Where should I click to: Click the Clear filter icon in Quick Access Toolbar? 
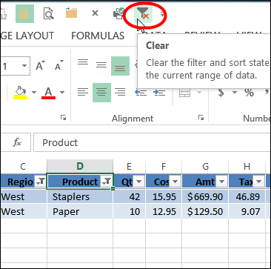point(143,13)
